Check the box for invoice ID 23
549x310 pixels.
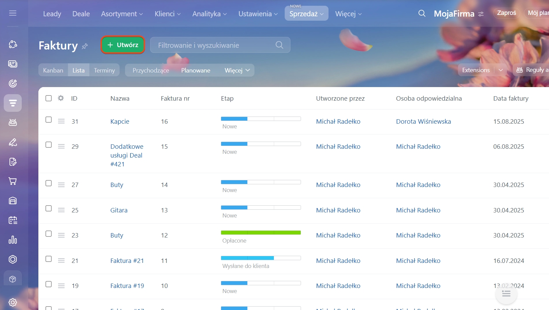(49, 234)
